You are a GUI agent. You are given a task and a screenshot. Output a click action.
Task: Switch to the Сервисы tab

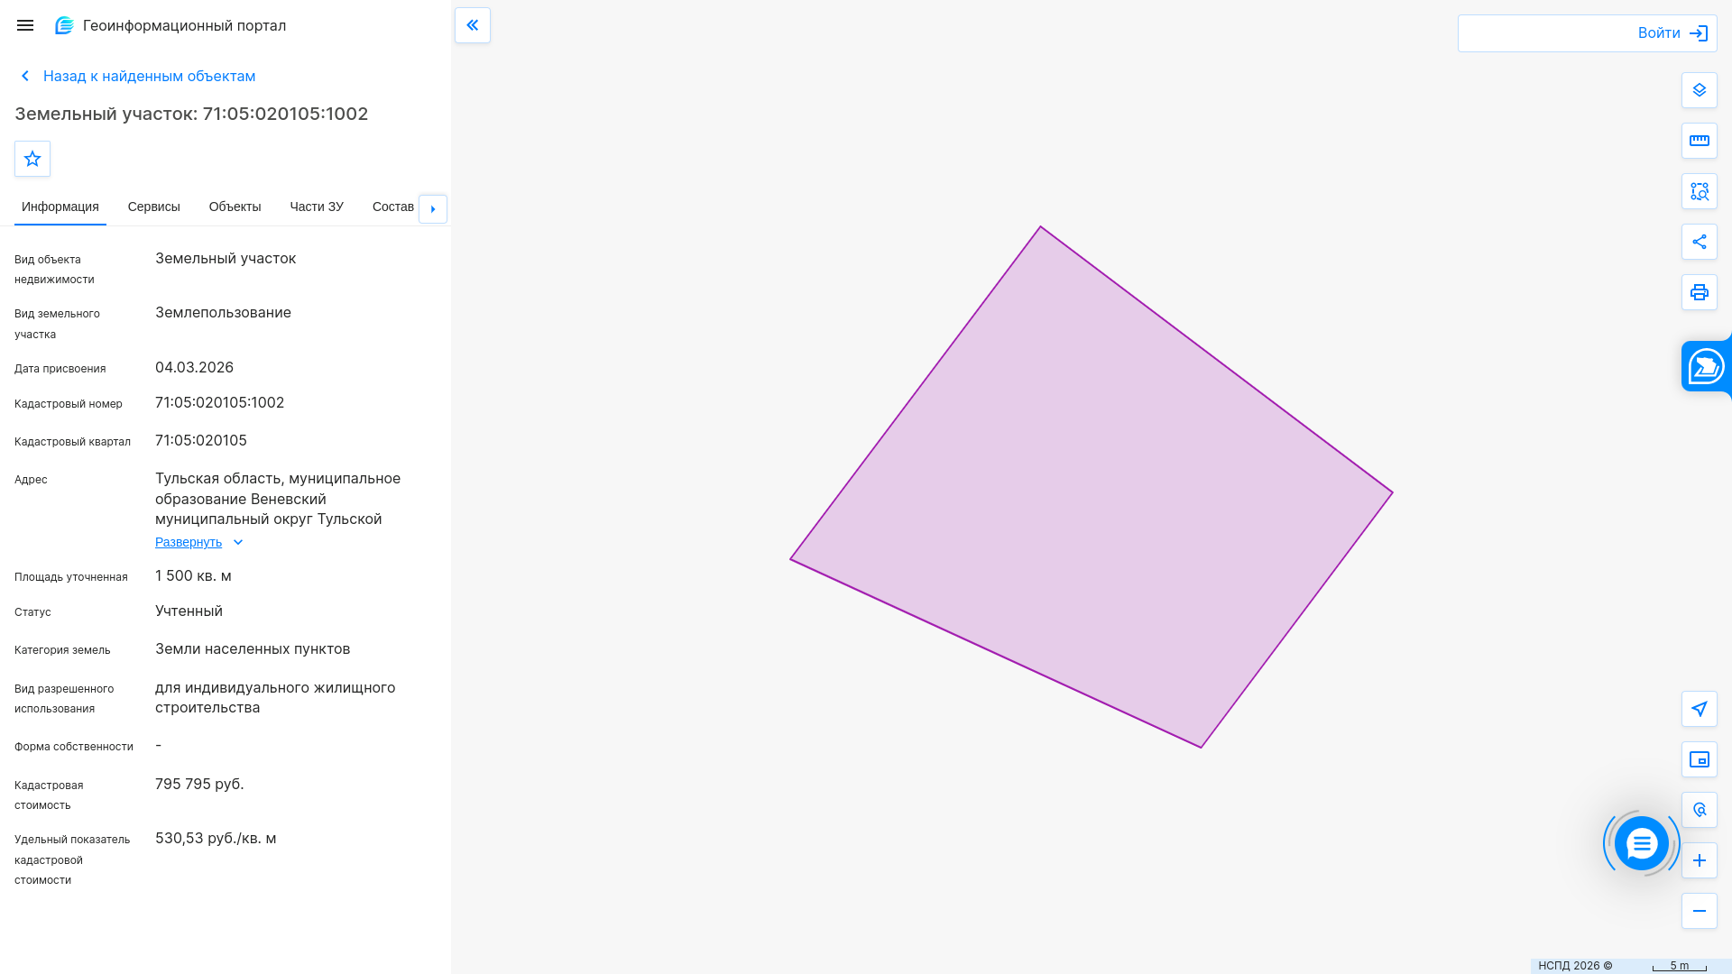click(x=154, y=207)
